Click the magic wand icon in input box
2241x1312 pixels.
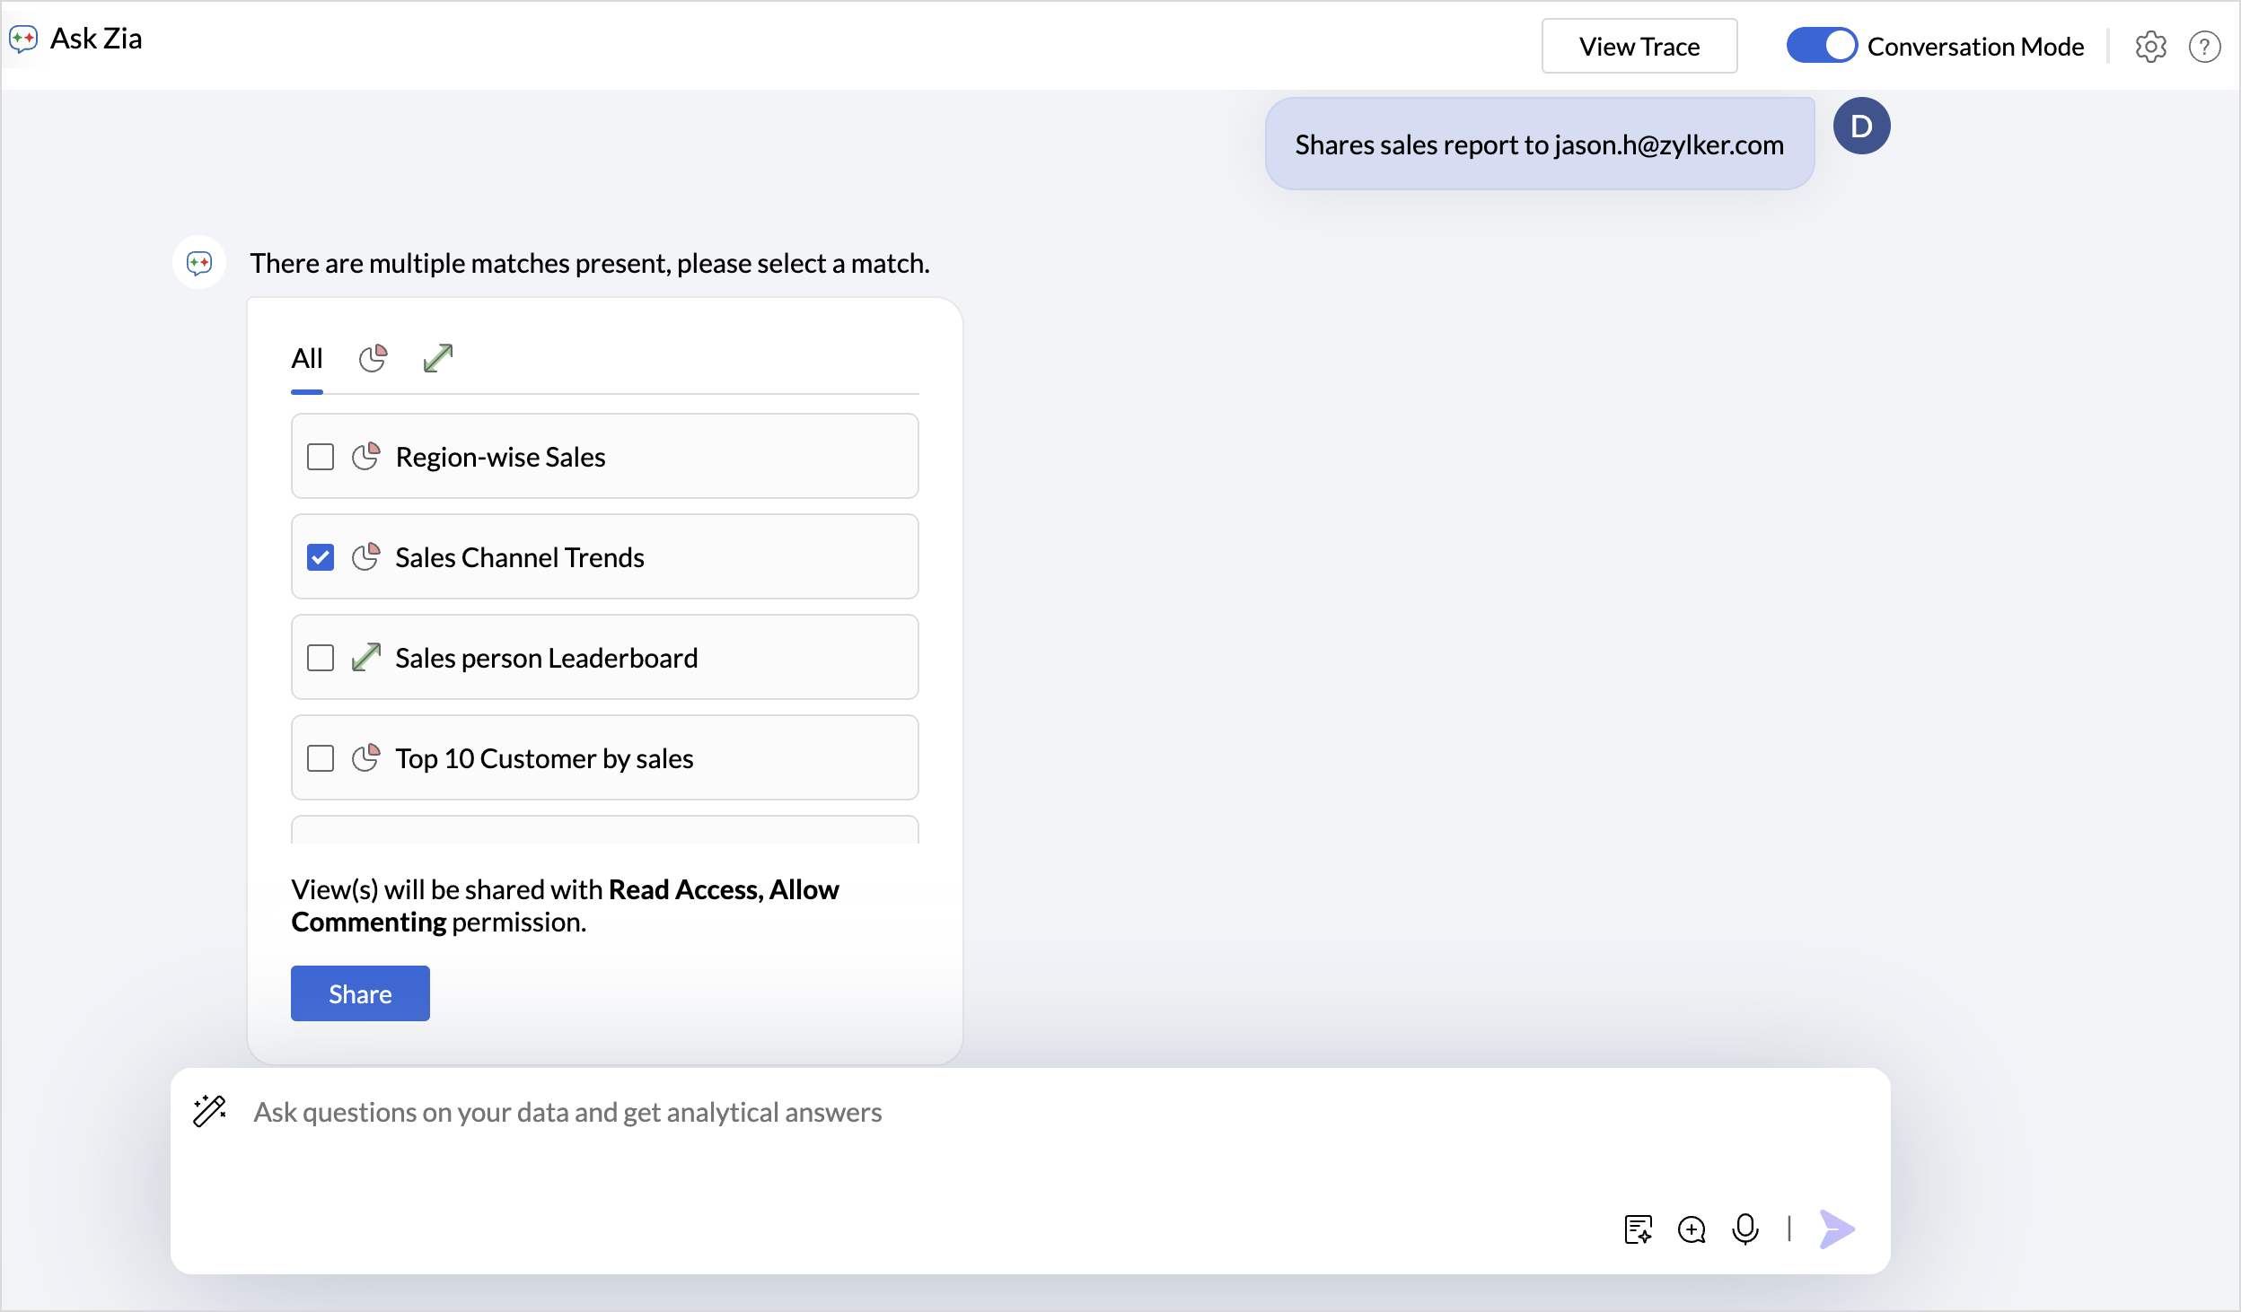[x=210, y=1111]
